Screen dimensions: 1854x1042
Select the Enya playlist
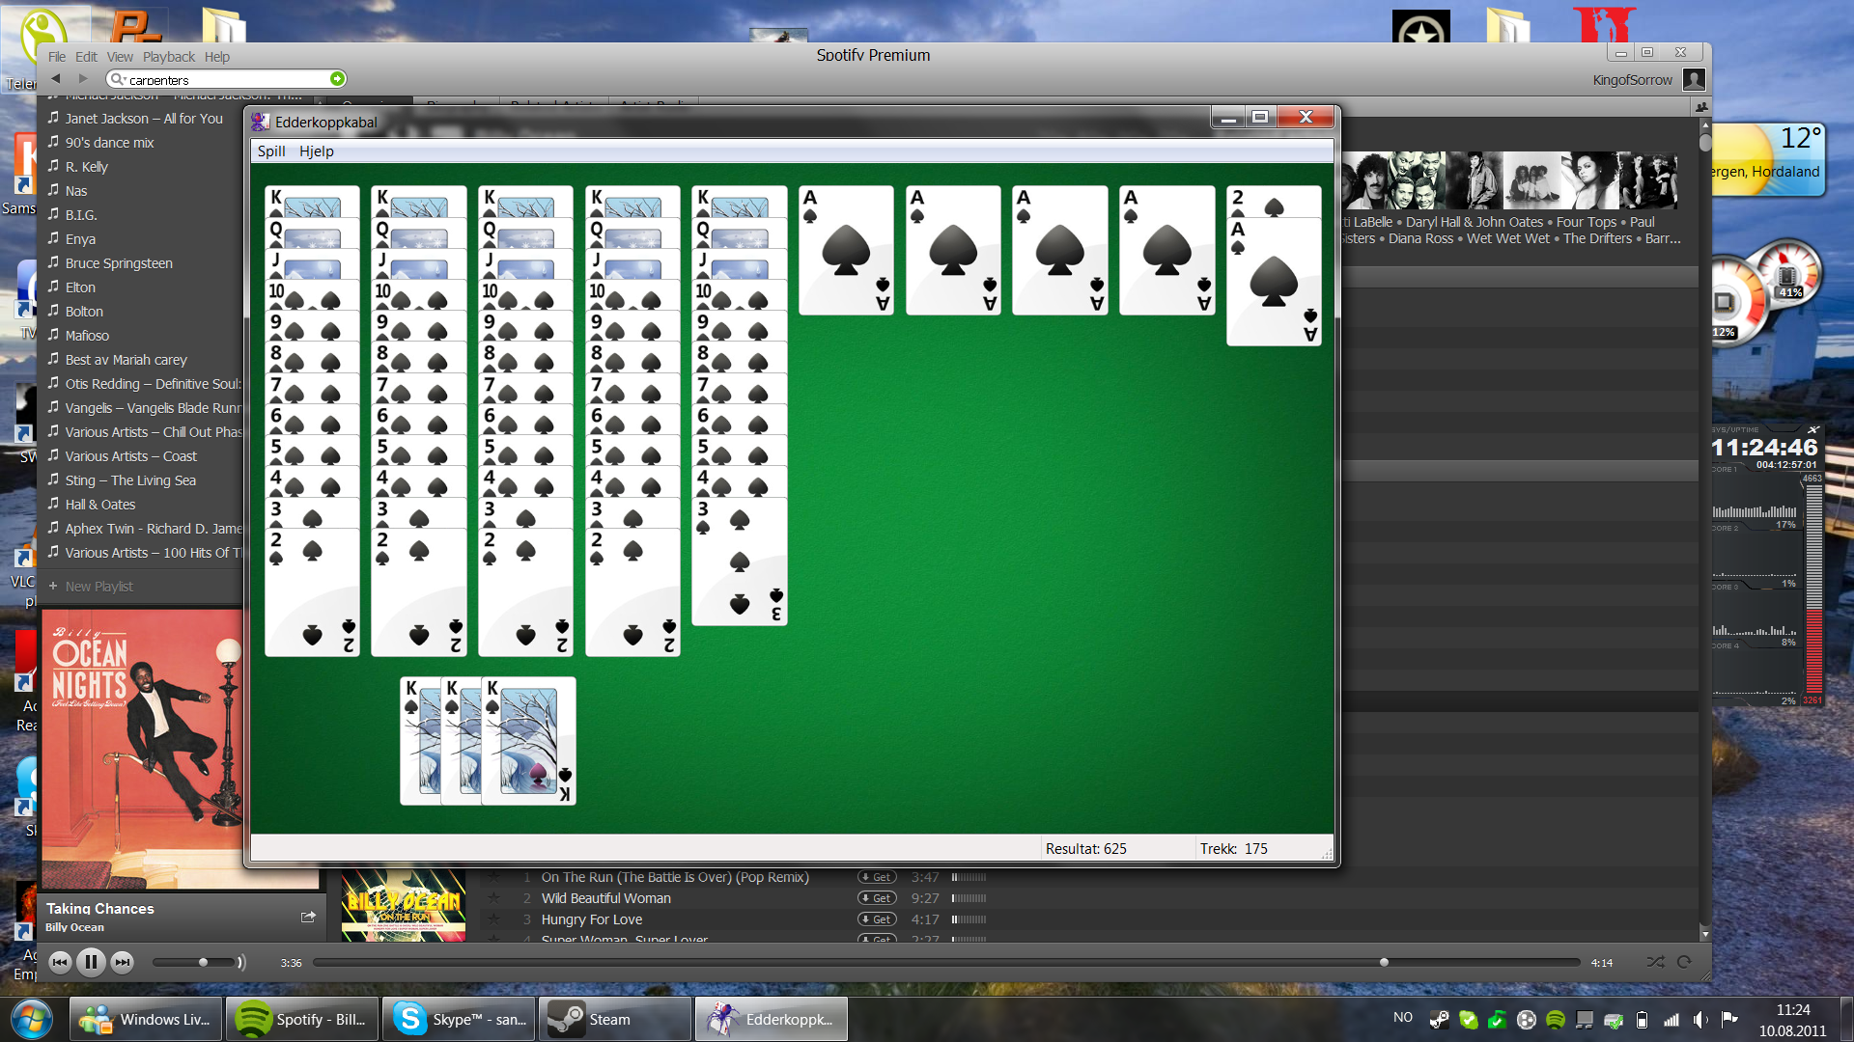click(x=80, y=239)
